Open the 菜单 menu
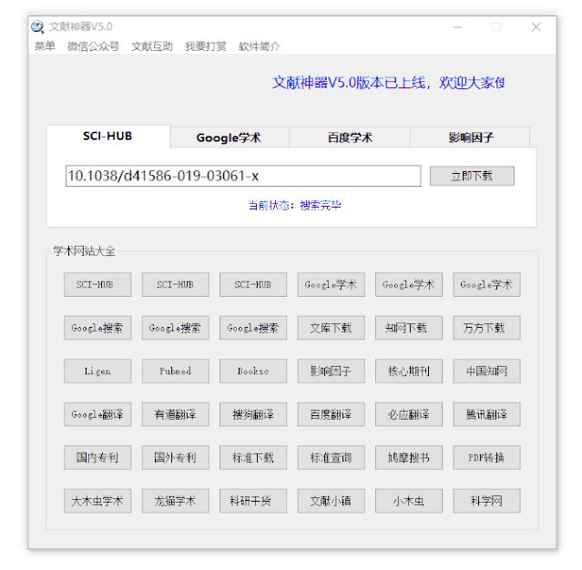The height and width of the screenshot is (570, 582). point(45,46)
